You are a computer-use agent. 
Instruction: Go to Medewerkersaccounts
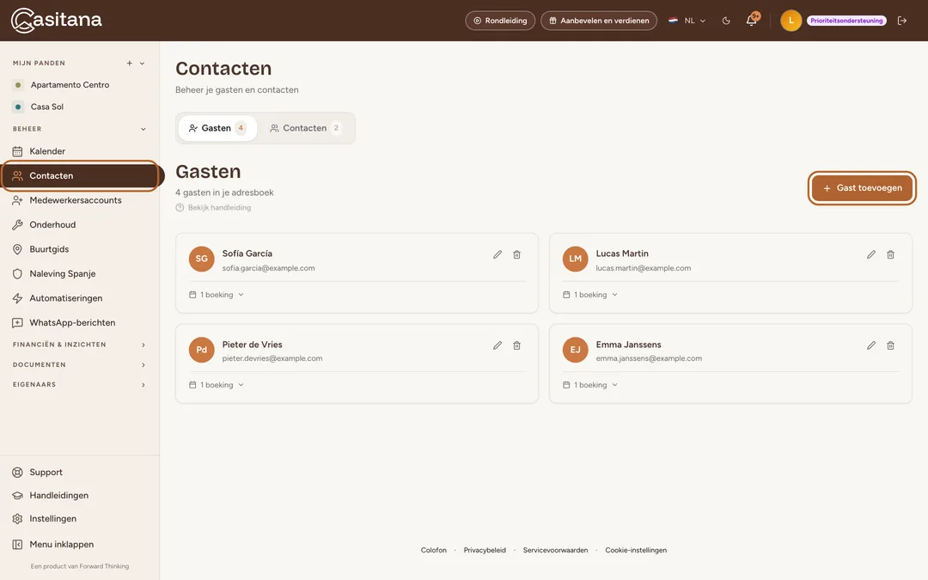point(79,200)
